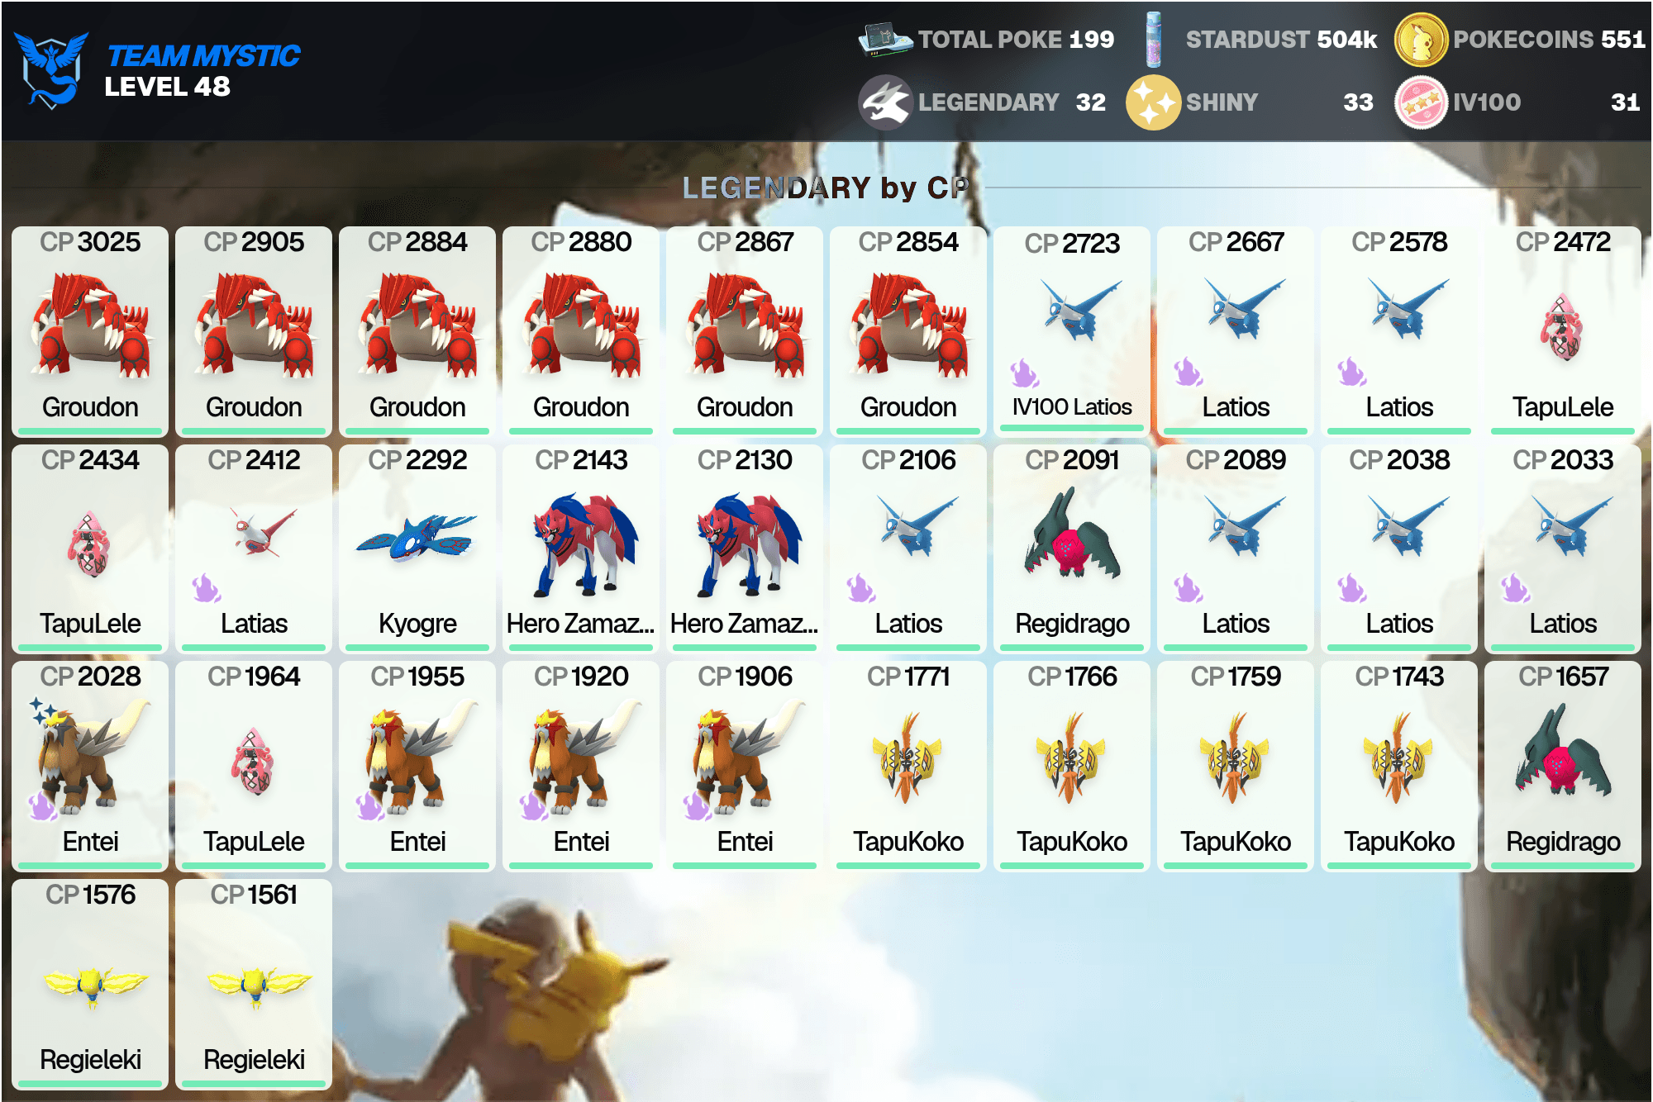Click the 'IV100 Latios' name label
Image resolution: width=1653 pixels, height=1102 pixels.
tap(1072, 406)
